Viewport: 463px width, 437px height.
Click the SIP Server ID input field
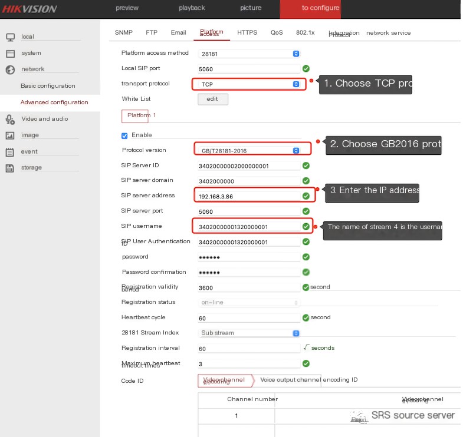coord(249,166)
